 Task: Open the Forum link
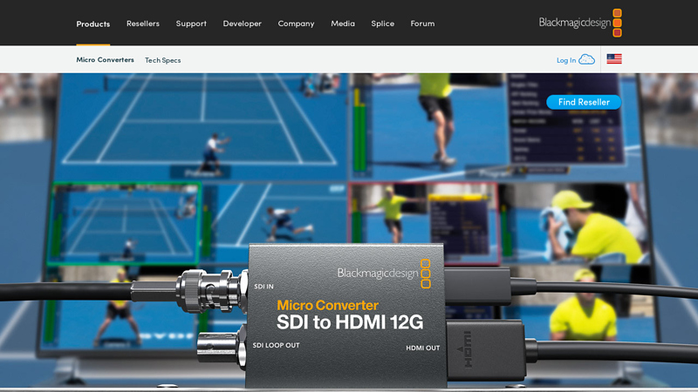422,24
